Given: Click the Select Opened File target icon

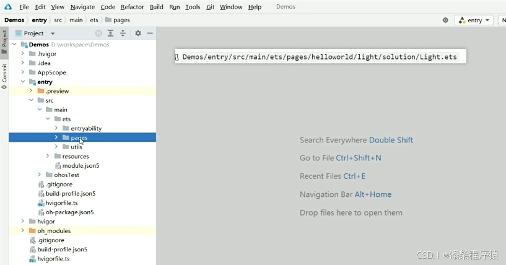Looking at the screenshot, I should [98, 33].
